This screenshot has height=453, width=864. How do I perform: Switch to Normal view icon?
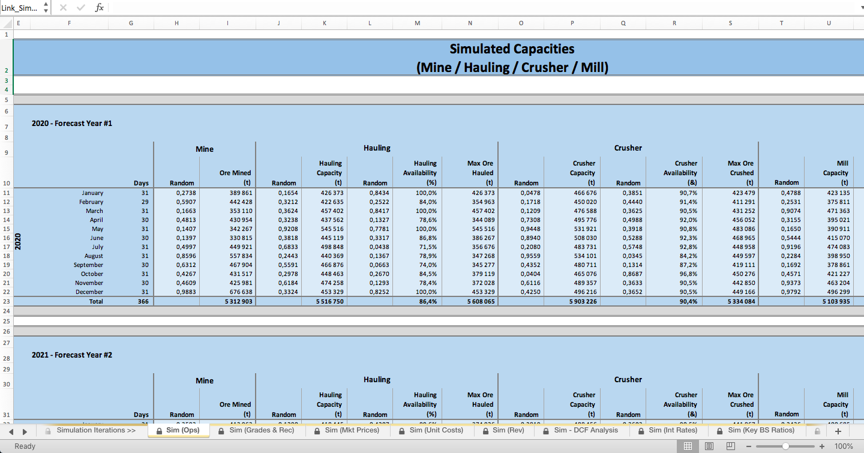coord(688,446)
